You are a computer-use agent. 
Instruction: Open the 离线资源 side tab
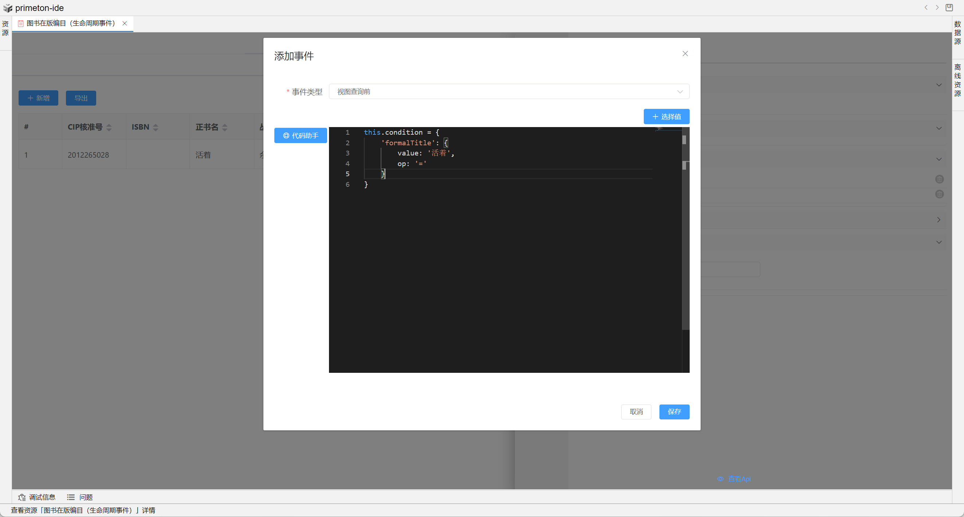[x=957, y=80]
